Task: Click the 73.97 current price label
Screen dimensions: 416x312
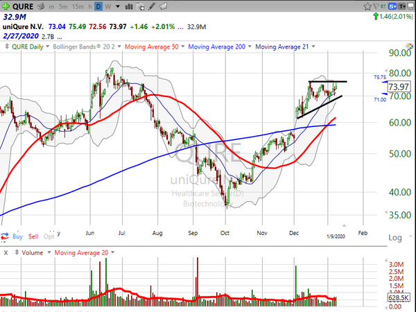Action: (399, 87)
